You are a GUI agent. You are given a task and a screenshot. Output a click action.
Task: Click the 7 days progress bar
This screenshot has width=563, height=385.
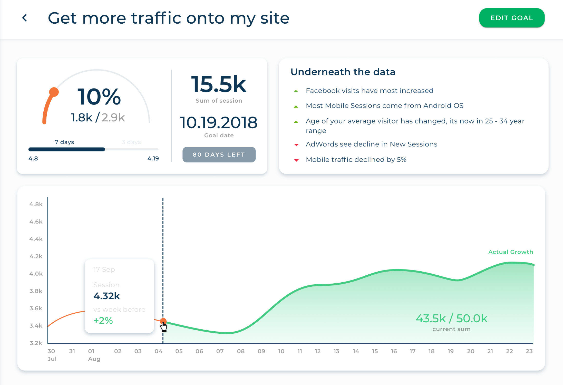pyautogui.click(x=67, y=149)
